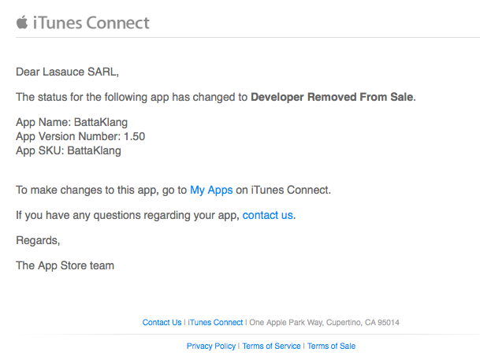Click 'The App Store team' signature
Viewport: 480px width, 363px height.
65,265
